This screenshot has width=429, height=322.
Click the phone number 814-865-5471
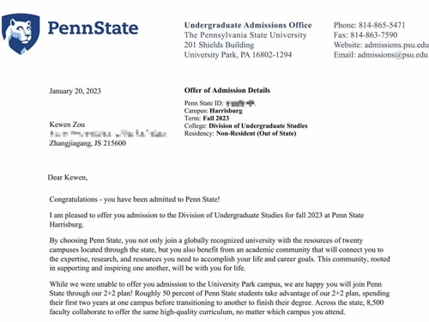click(x=382, y=25)
